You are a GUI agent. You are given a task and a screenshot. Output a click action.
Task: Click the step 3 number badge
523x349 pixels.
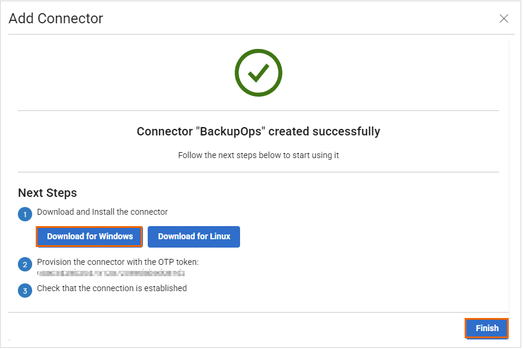[x=26, y=290]
